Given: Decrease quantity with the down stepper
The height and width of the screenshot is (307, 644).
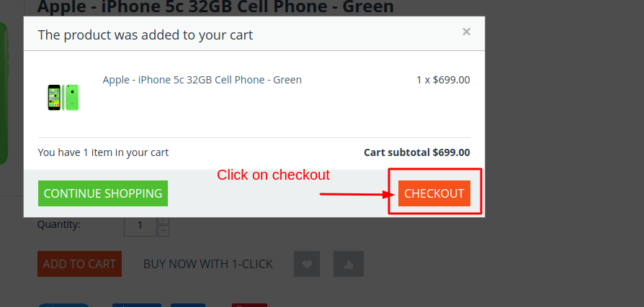Looking at the screenshot, I should 164,231.
